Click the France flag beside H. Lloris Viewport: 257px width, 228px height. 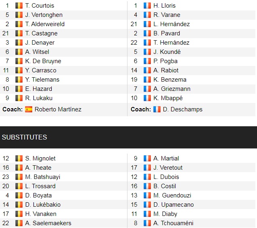tap(147, 6)
